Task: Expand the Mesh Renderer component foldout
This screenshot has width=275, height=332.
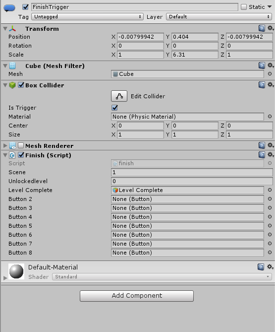Action: coord(5,146)
